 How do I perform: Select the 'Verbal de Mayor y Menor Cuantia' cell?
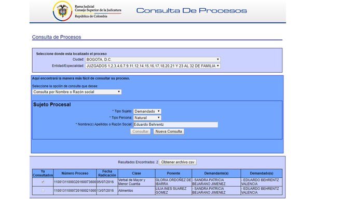coord(137,182)
